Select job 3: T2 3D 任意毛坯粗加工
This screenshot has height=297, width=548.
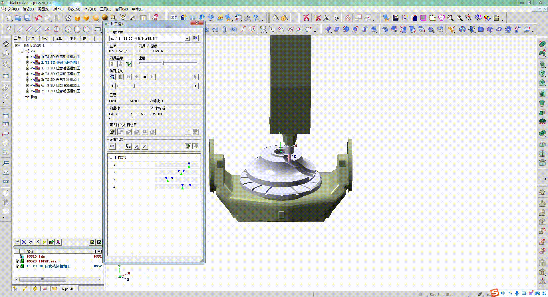tap(61, 68)
